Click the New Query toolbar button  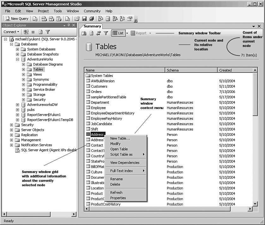[x=17, y=19]
